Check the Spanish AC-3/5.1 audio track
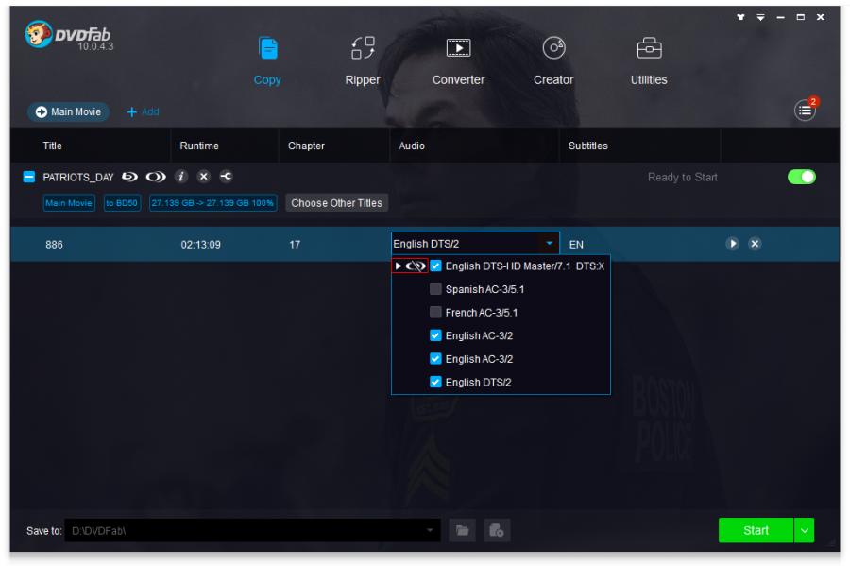Screen dimensions: 850x566 point(435,289)
